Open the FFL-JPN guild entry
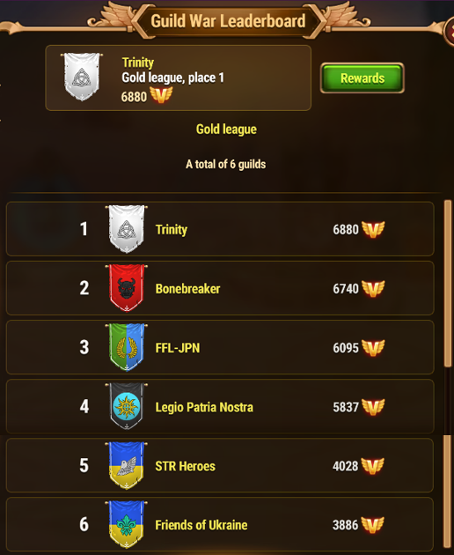 [x=220, y=347]
